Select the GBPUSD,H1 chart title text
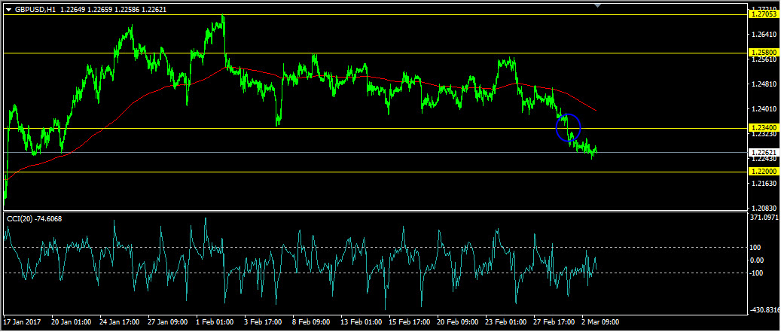This screenshot has width=781, height=332. click(x=35, y=10)
